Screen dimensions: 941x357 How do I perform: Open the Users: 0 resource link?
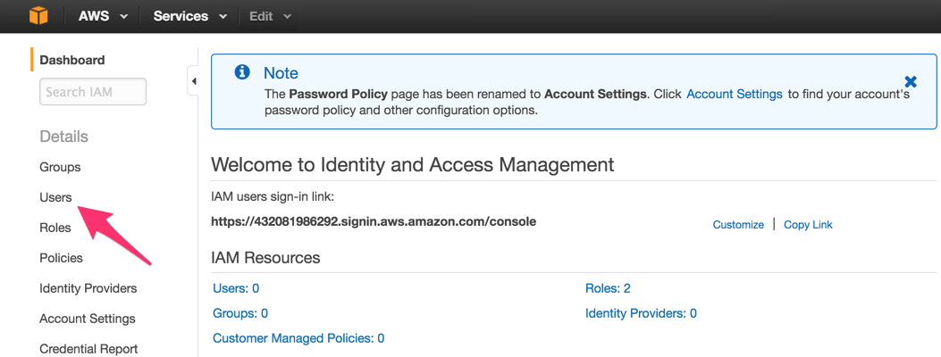tap(236, 288)
